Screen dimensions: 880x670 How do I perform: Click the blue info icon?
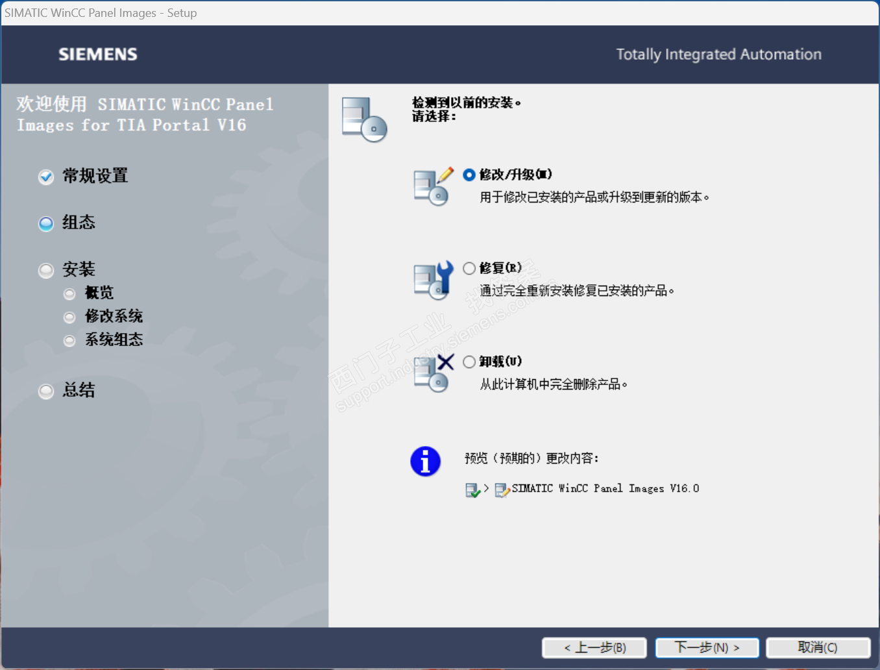426,462
